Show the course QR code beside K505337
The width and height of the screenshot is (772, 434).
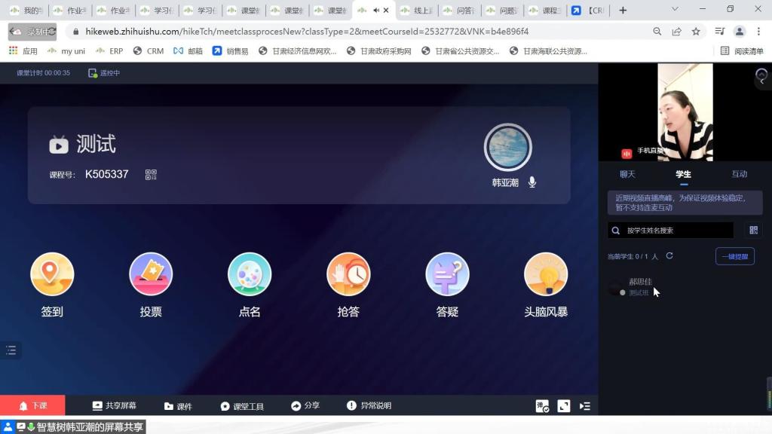[151, 175]
